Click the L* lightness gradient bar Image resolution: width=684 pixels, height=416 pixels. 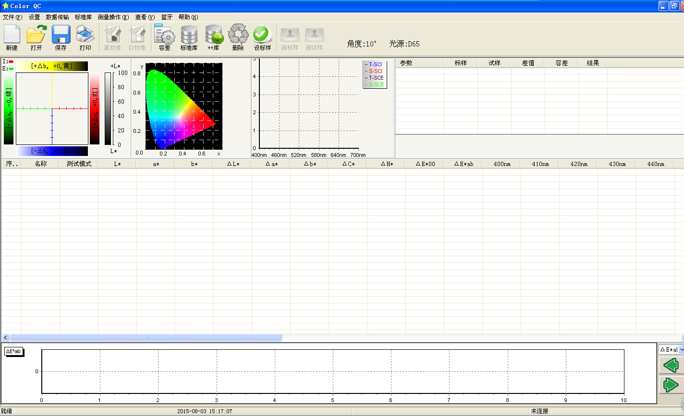click(108, 108)
